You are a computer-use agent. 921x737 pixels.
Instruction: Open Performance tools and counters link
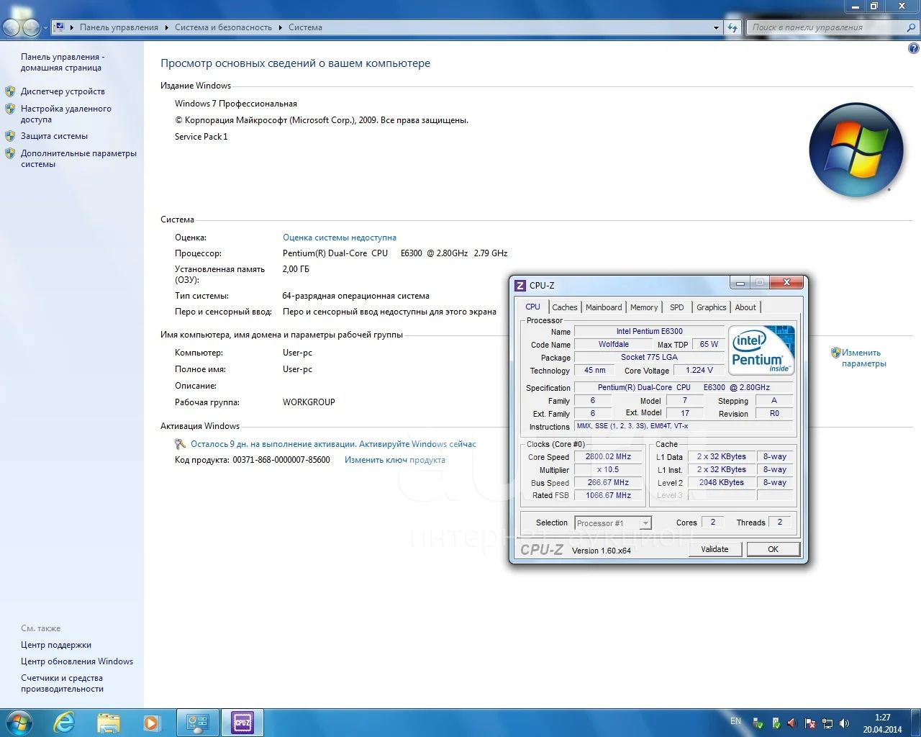click(62, 683)
